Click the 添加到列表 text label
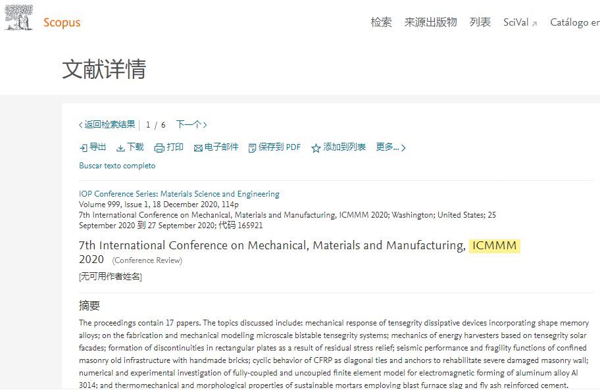Image resolution: width=600 pixels, height=390 pixels. coord(344,147)
